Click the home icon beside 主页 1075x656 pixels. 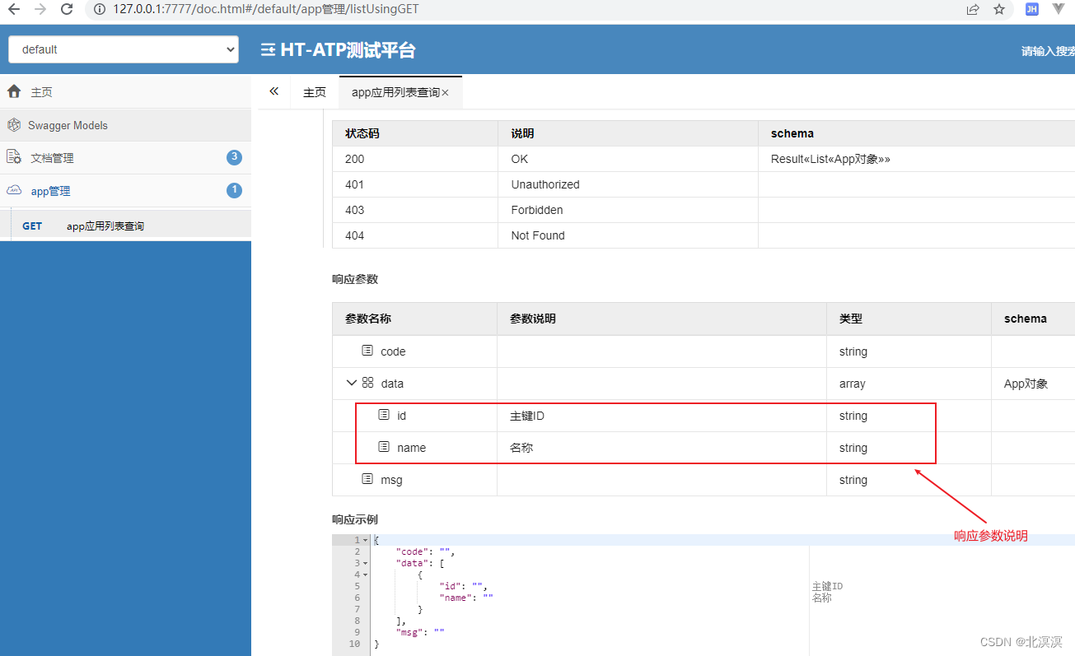[13, 91]
